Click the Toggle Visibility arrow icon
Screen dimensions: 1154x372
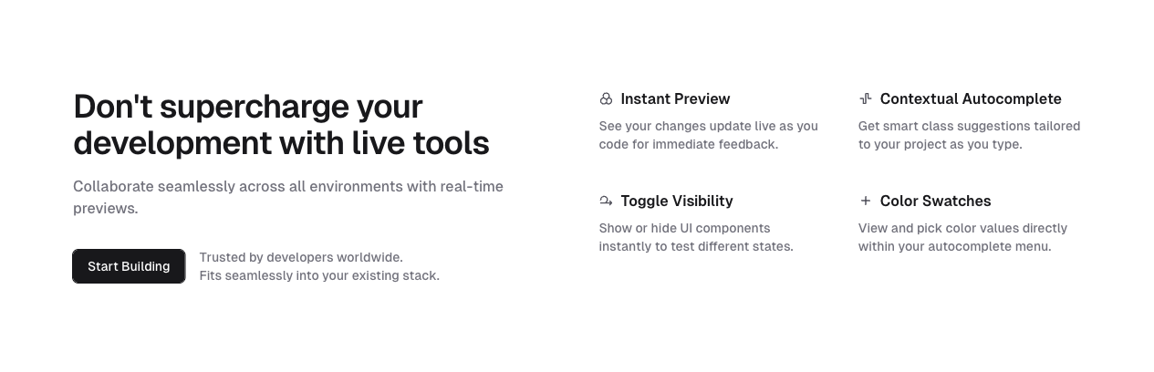pos(606,201)
